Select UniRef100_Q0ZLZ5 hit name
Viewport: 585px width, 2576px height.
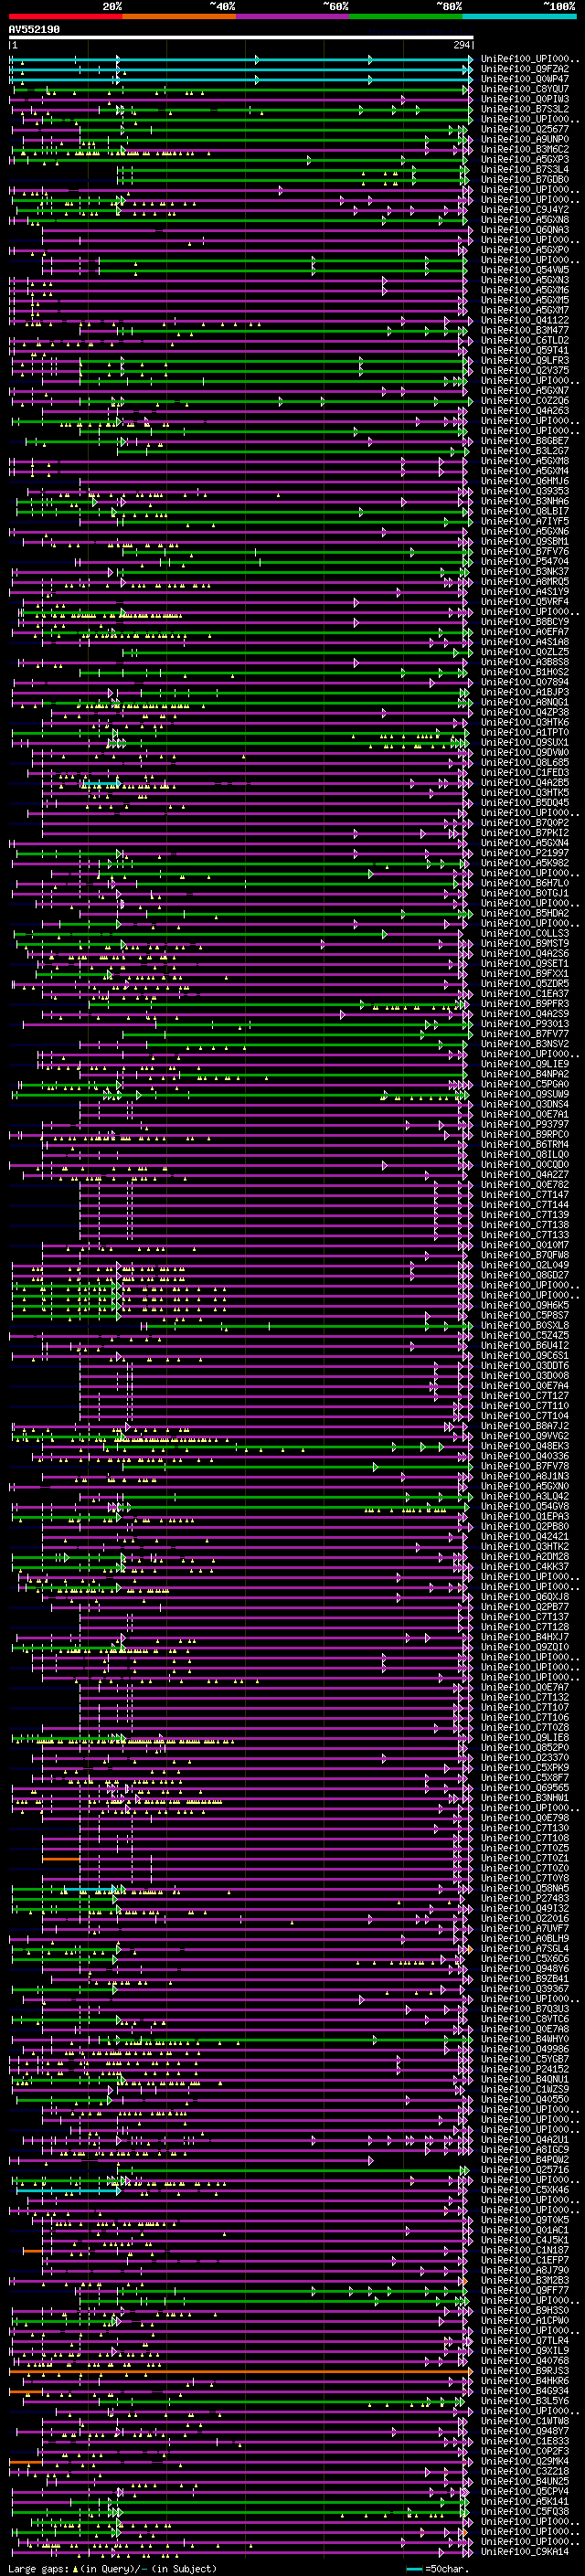click(x=525, y=652)
